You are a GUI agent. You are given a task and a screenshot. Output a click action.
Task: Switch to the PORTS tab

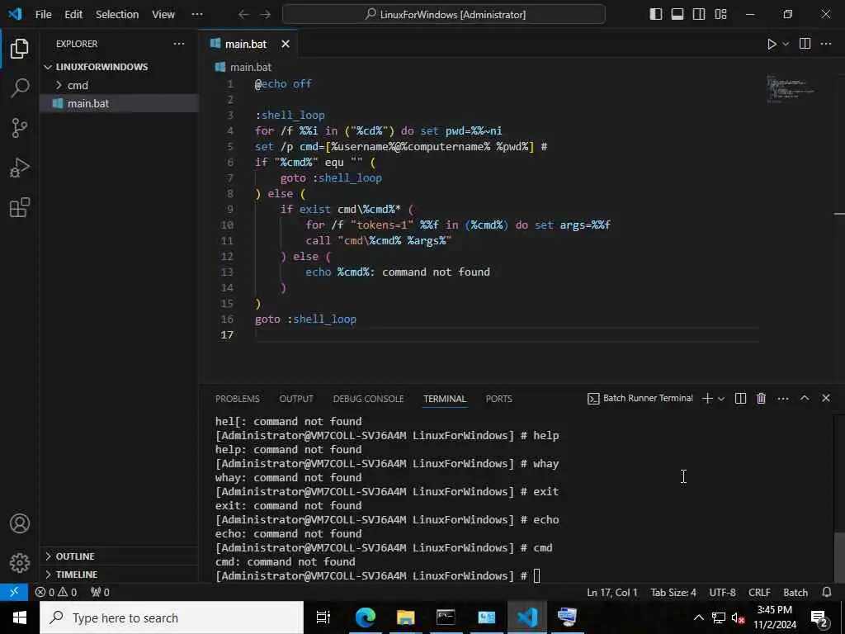tap(498, 399)
